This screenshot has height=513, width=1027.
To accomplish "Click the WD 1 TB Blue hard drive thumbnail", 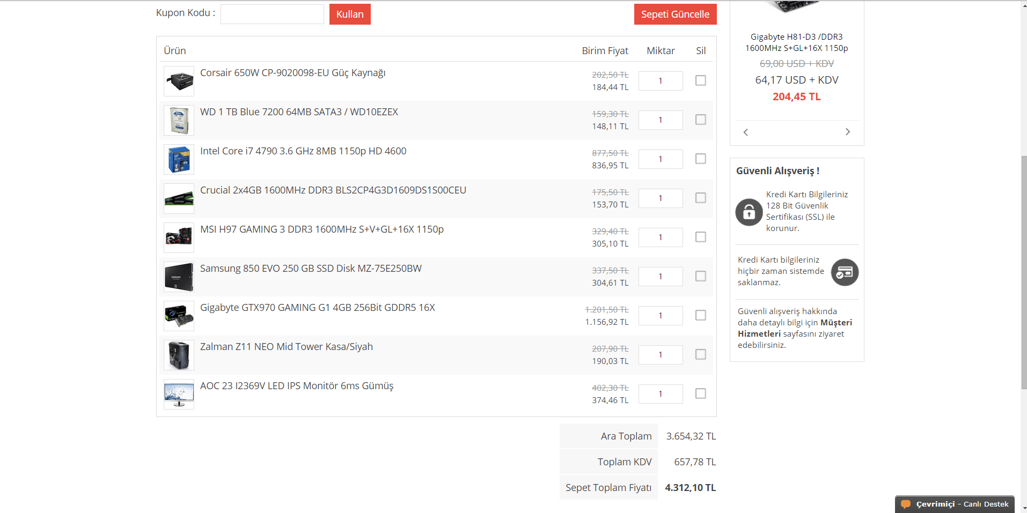I will (179, 120).
